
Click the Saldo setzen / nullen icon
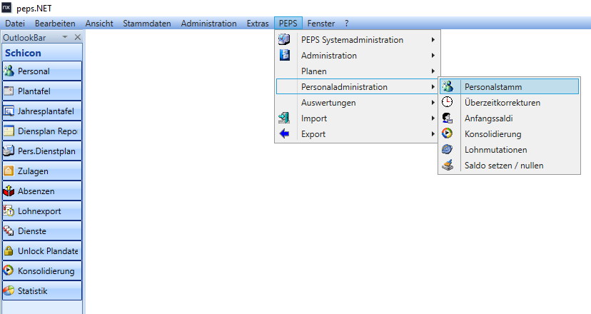(x=448, y=165)
